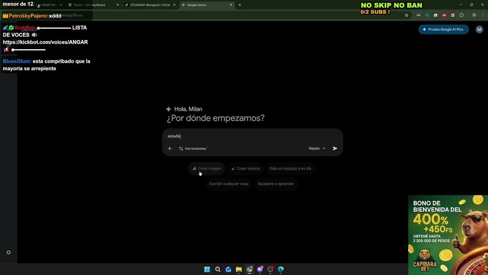Open File Explorer from taskbar
Screen dimensions: 488x275
239,269
